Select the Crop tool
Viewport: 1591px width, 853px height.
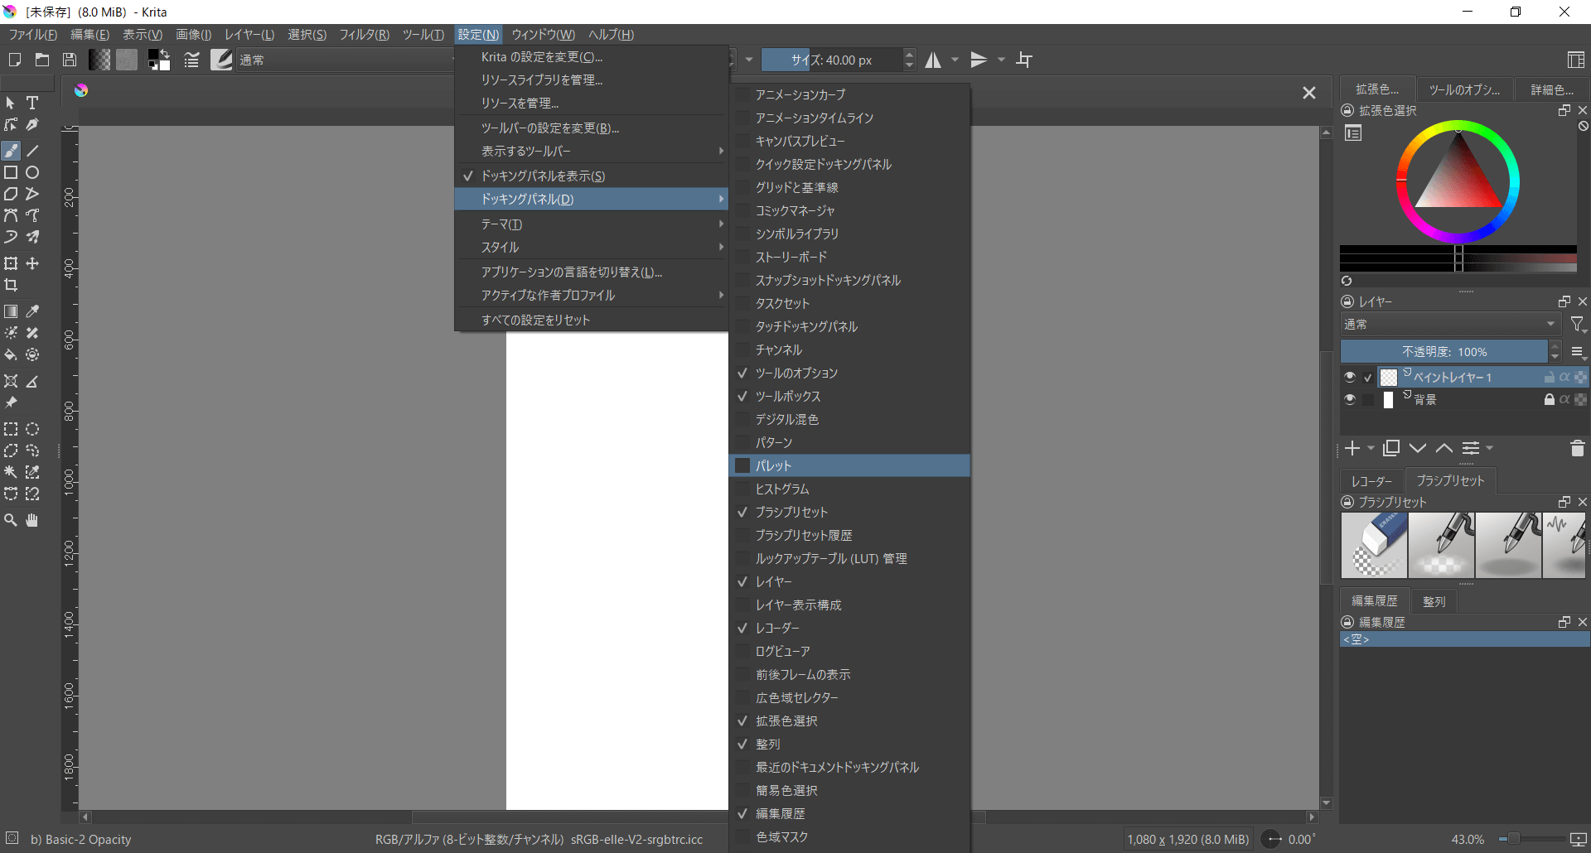tap(11, 285)
